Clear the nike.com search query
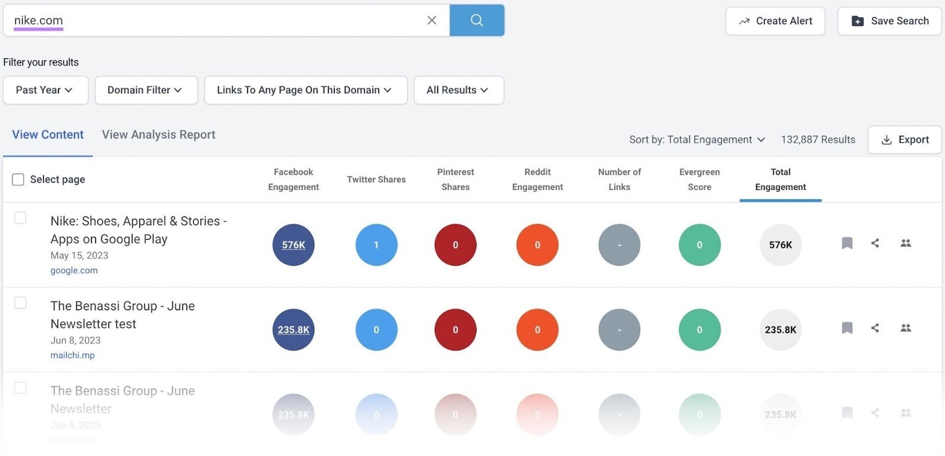The width and height of the screenshot is (945, 456). [432, 21]
